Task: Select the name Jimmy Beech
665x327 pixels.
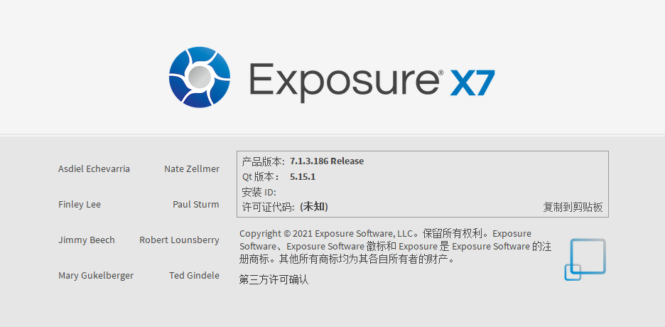Action: [x=87, y=240]
